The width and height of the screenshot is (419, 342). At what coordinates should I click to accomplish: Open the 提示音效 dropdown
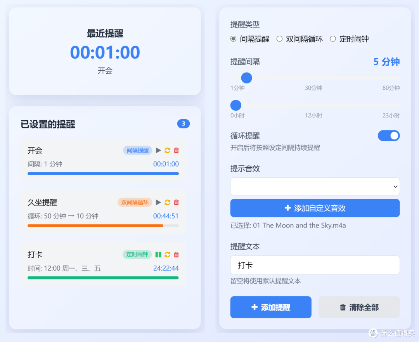[x=315, y=186]
